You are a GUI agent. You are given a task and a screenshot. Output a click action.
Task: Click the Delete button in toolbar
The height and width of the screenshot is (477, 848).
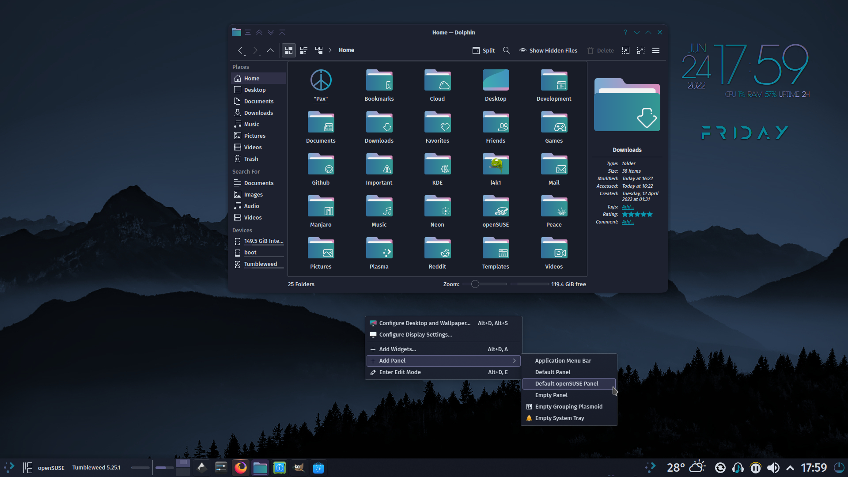(x=601, y=50)
